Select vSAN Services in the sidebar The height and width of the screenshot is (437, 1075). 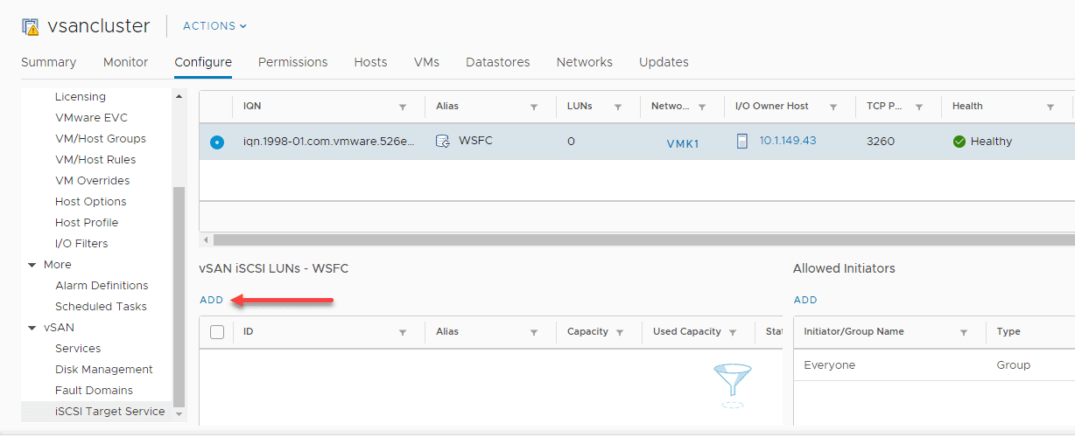point(78,349)
